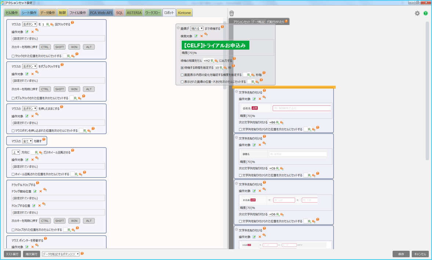The image size is (432, 260).
Task: Open the データを転記するボタン dropdown at the bottom
Action: (61, 254)
